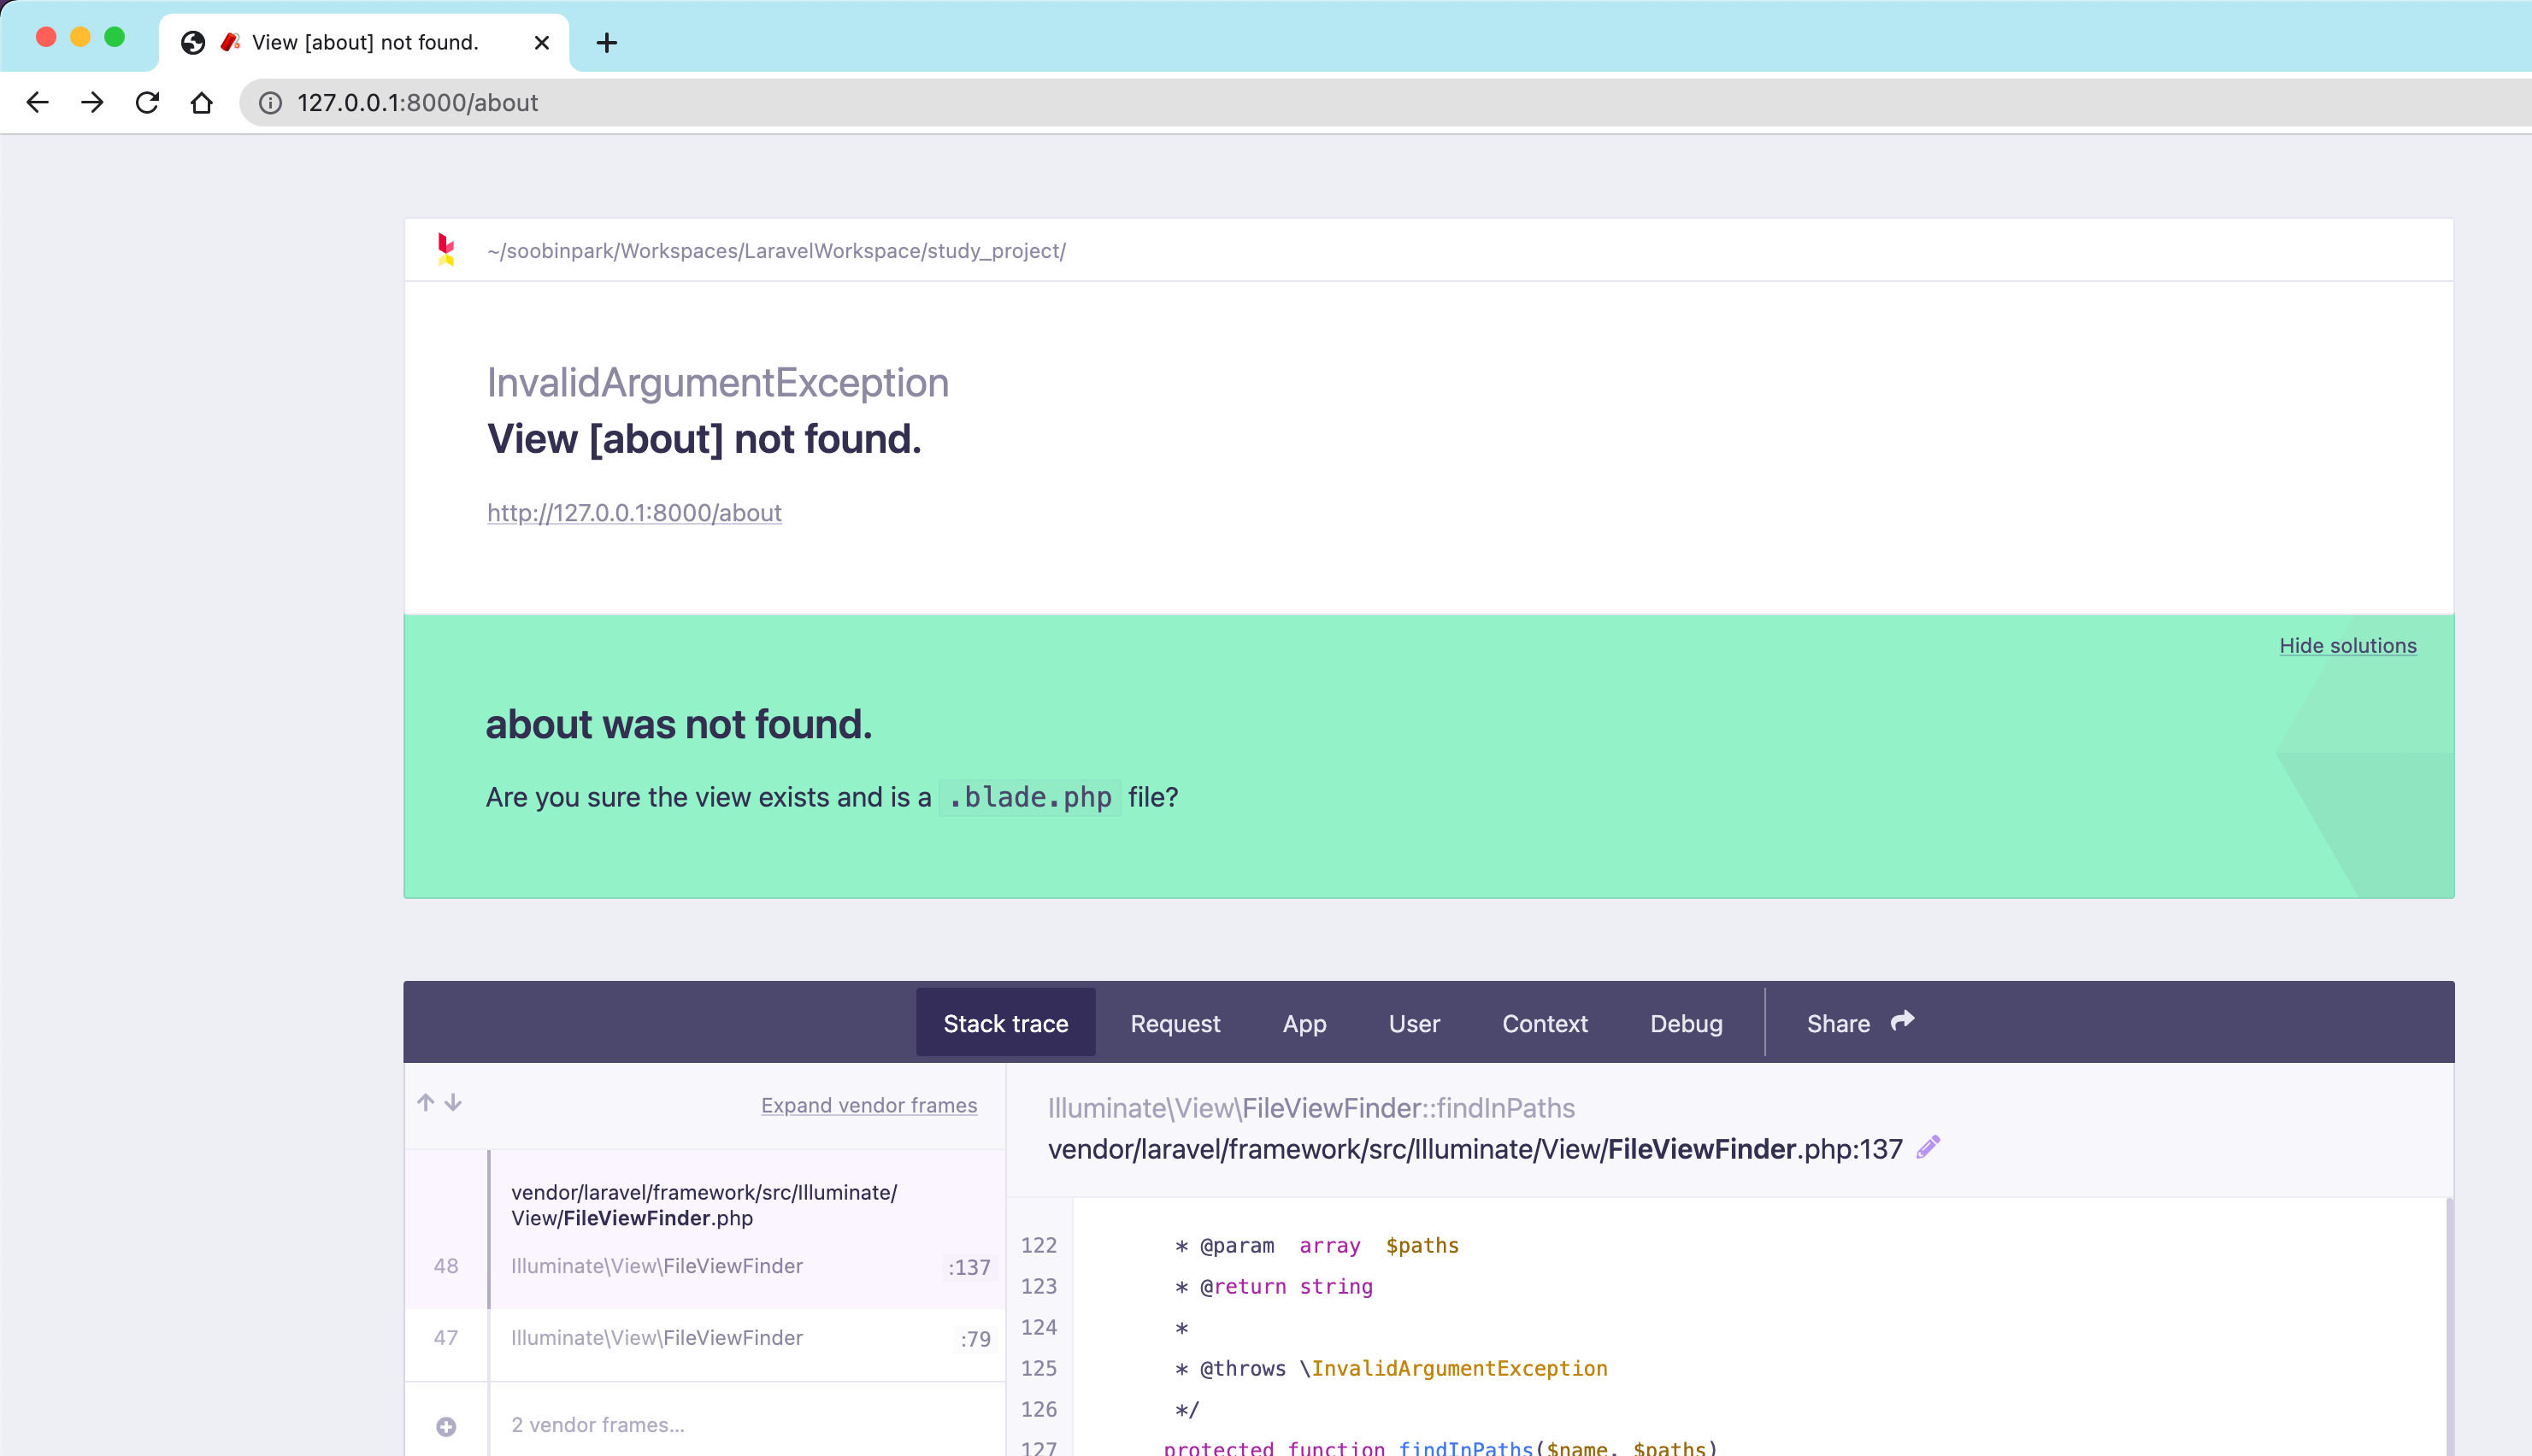Reload the page with refresh icon
Image resolution: width=2532 pixels, height=1456 pixels.
[x=147, y=103]
